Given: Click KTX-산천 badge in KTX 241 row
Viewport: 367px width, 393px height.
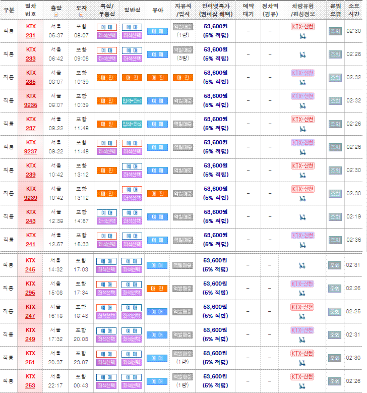Looking at the screenshot, I should coord(302,236).
